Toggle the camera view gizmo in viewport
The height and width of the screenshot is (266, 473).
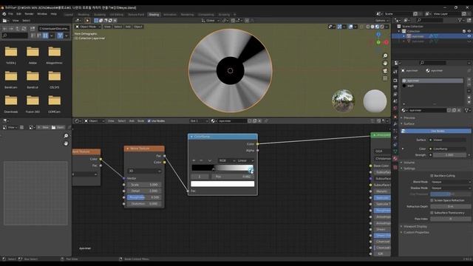click(x=385, y=71)
